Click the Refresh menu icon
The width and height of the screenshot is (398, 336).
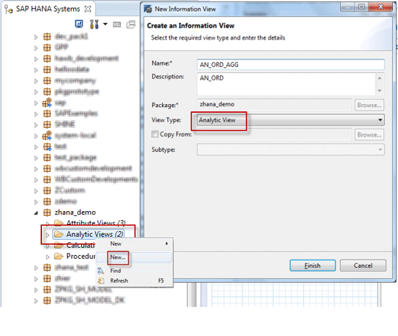101,281
